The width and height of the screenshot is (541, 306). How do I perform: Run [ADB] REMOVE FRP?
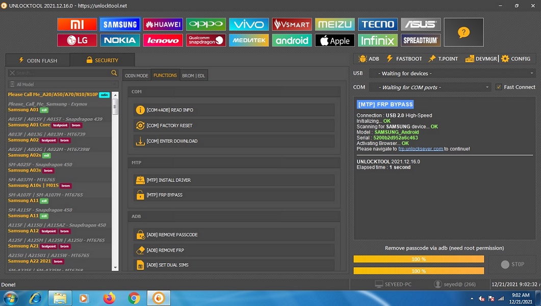pos(234,250)
